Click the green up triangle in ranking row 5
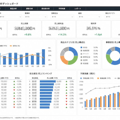The height and width of the screenshot is (120, 120). tap(66, 93)
